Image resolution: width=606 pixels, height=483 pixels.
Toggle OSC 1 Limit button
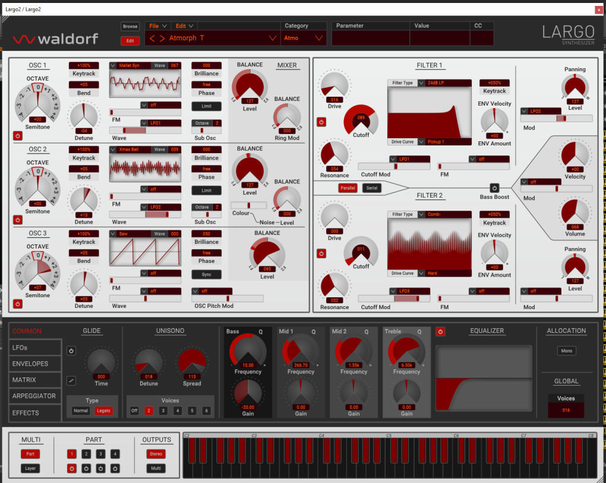[206, 106]
